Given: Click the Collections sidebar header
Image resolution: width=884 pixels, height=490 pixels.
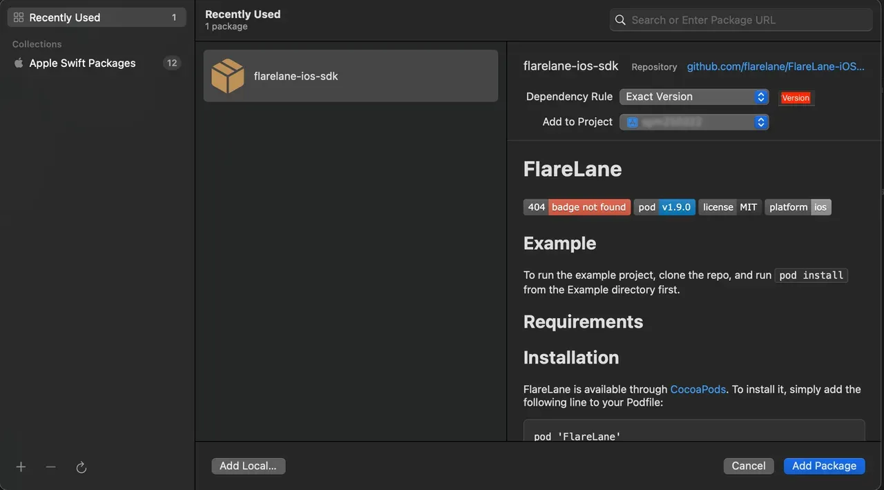Looking at the screenshot, I should 37,44.
